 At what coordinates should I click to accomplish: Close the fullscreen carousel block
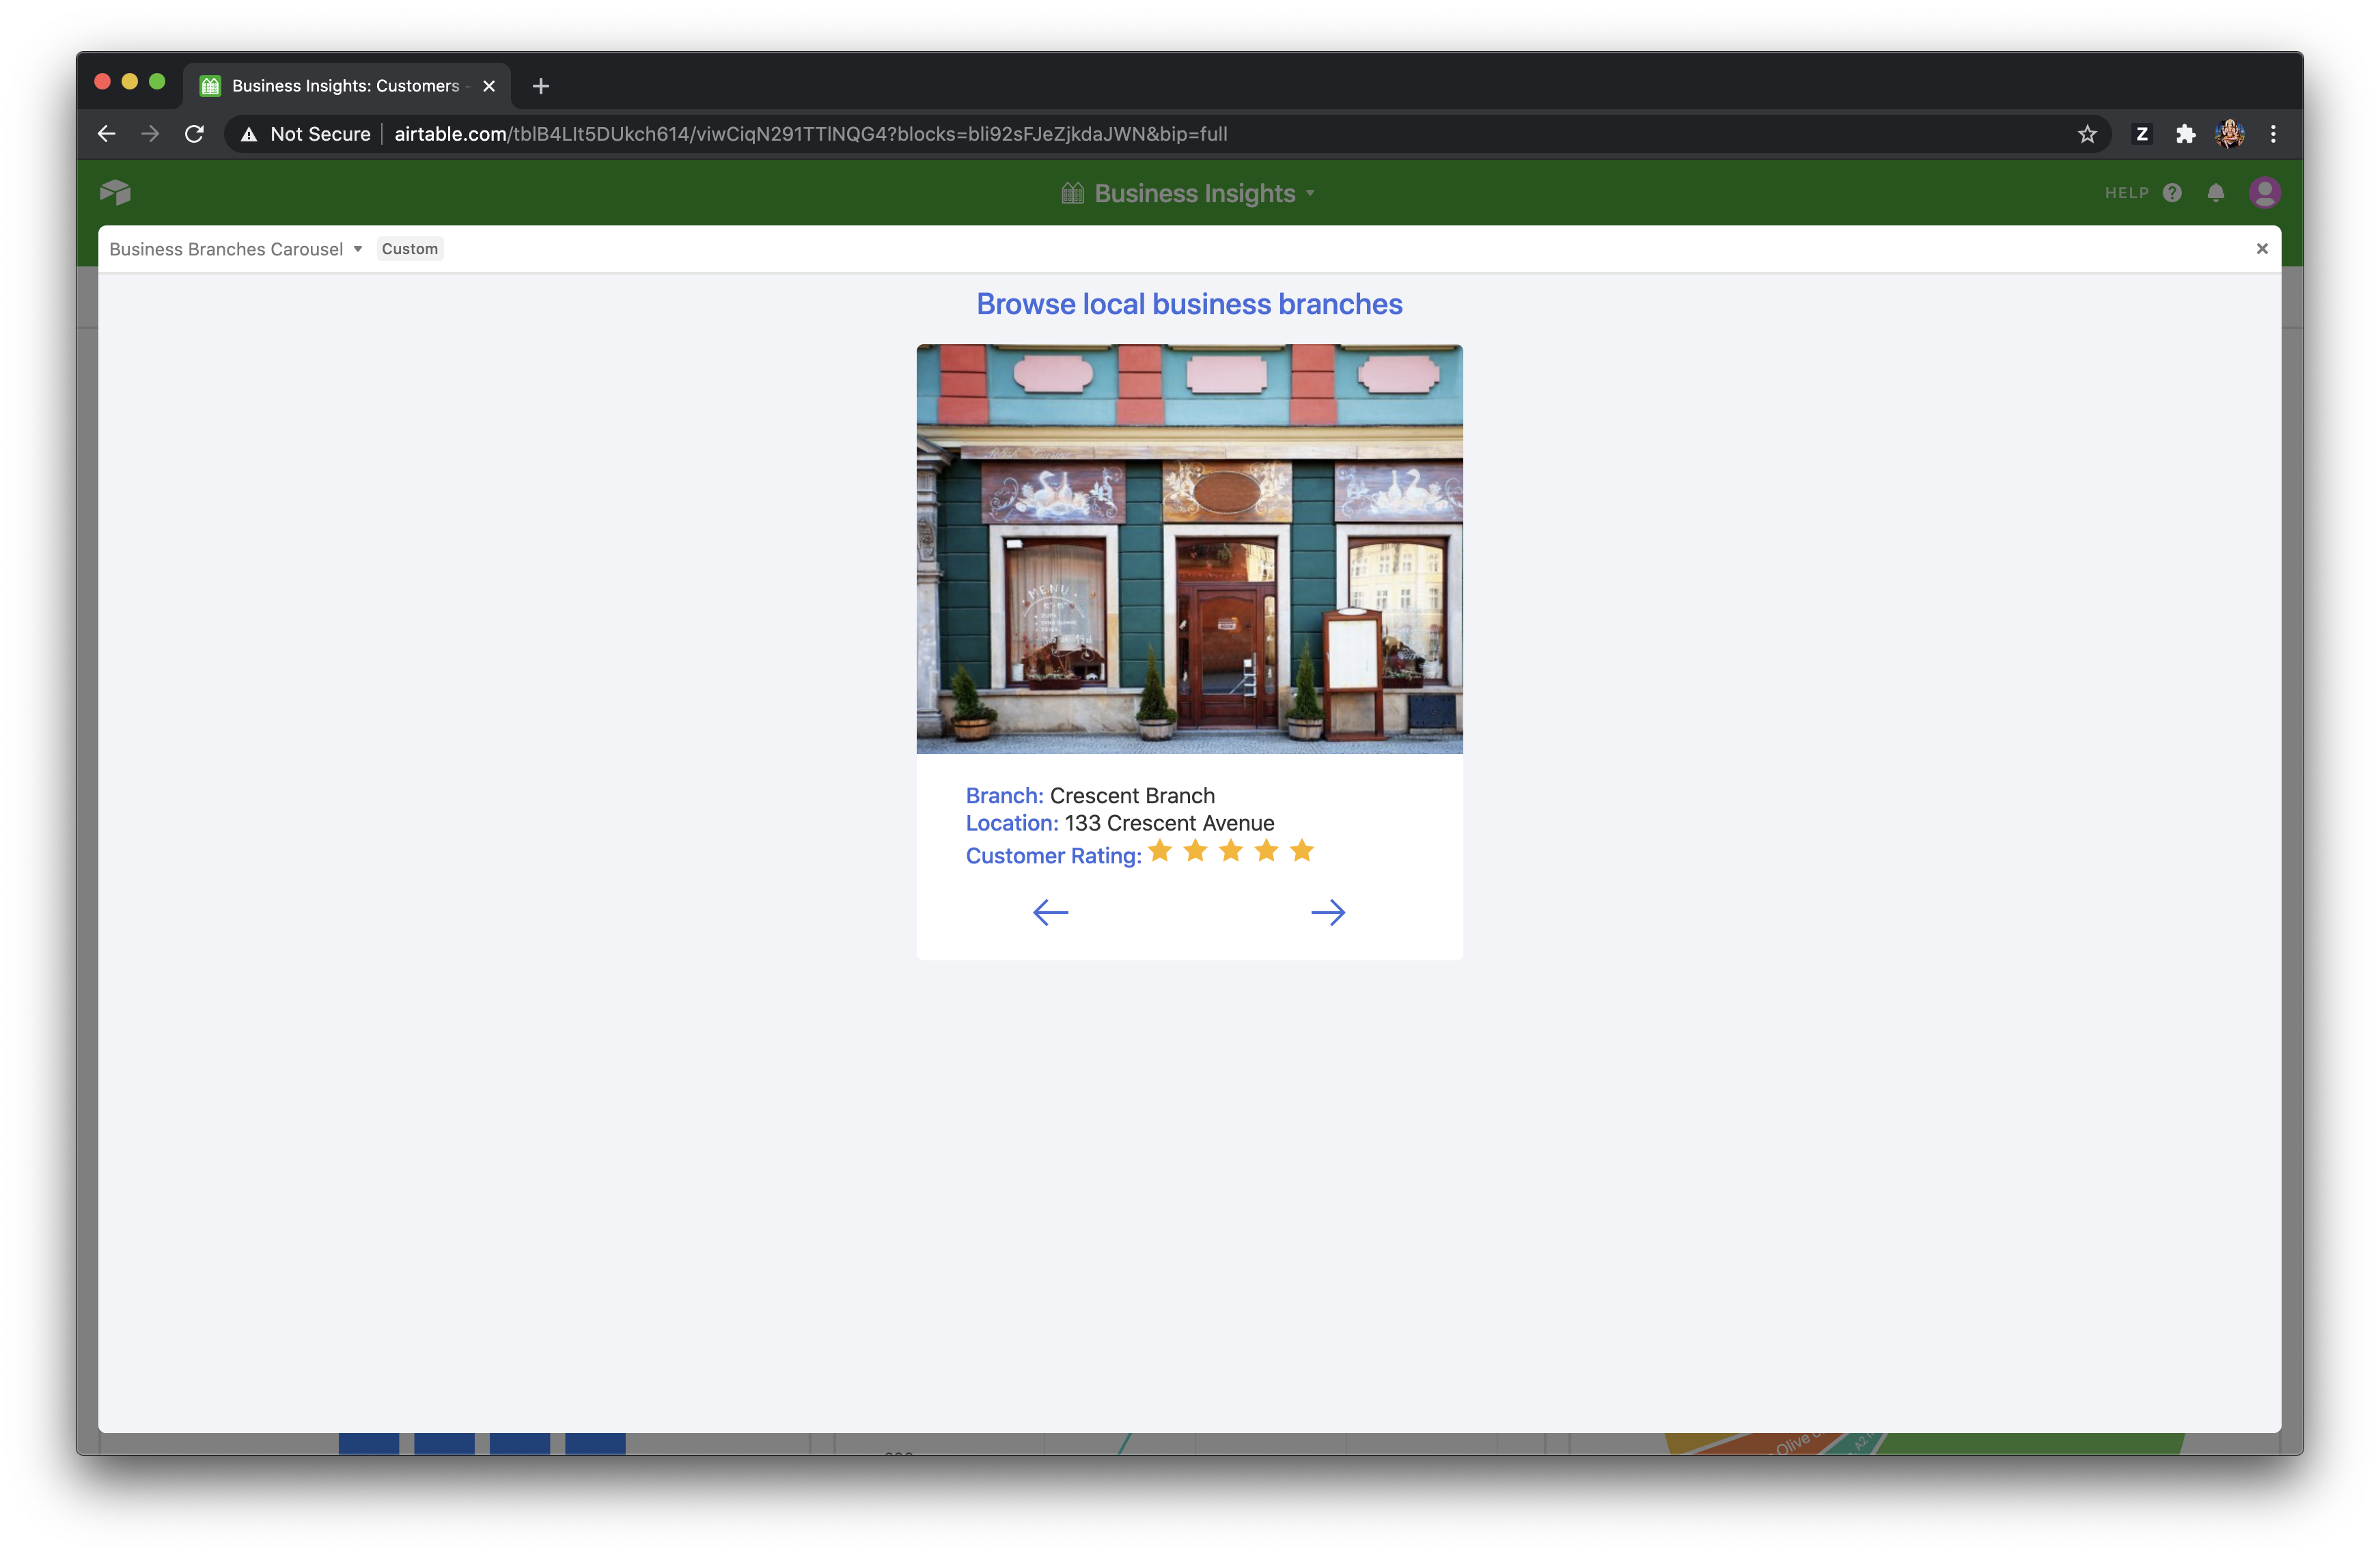(x=2262, y=249)
